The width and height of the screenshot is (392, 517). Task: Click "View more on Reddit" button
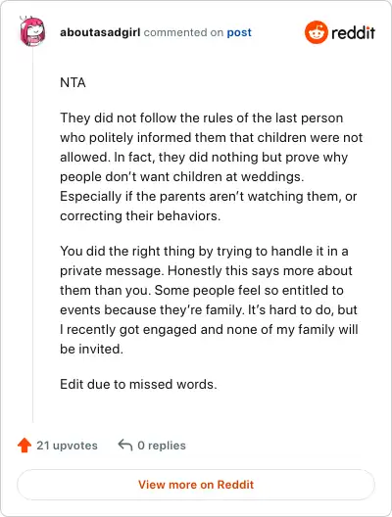point(196,485)
